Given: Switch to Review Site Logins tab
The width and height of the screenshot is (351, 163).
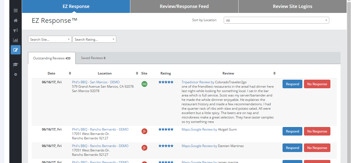Looking at the screenshot, I should point(292,6).
